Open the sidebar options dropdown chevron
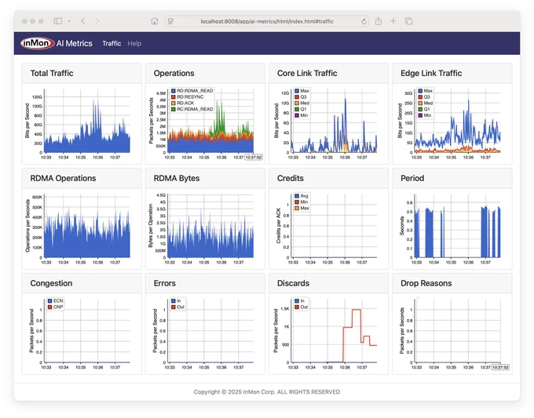The image size is (534, 418). point(69,21)
